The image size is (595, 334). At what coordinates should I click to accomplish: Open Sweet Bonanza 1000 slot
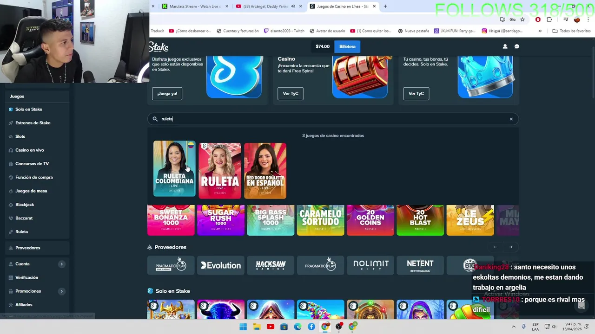(171, 220)
